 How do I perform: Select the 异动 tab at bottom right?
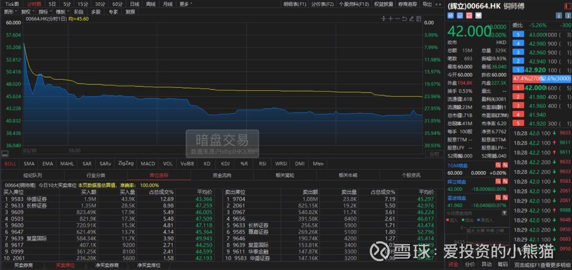coord(486,265)
